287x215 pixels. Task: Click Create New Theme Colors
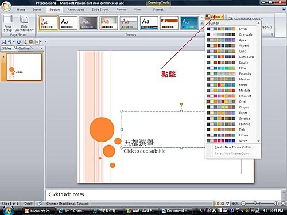(x=234, y=147)
